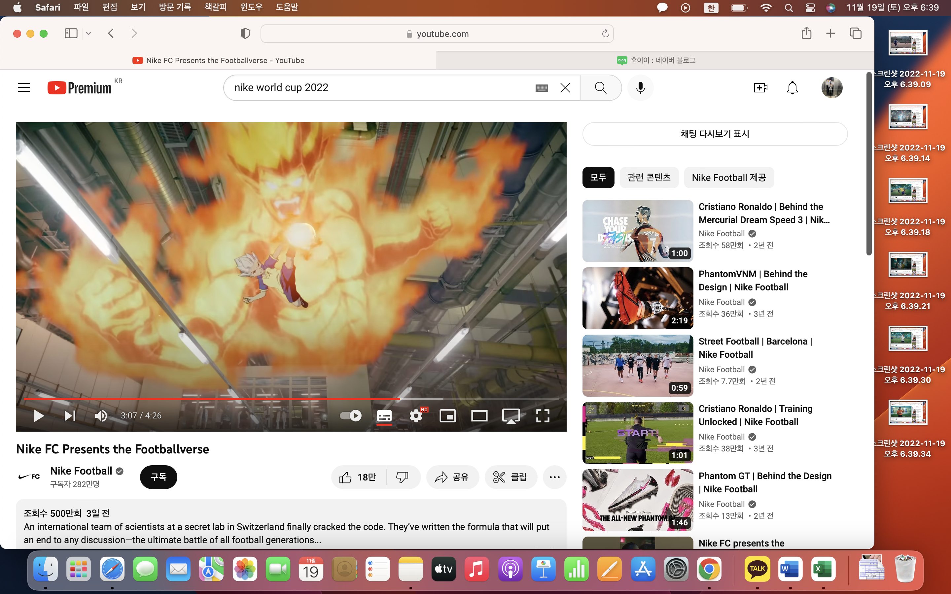Open Safari privacy report shield icon
Image resolution: width=951 pixels, height=594 pixels.
pos(245,33)
